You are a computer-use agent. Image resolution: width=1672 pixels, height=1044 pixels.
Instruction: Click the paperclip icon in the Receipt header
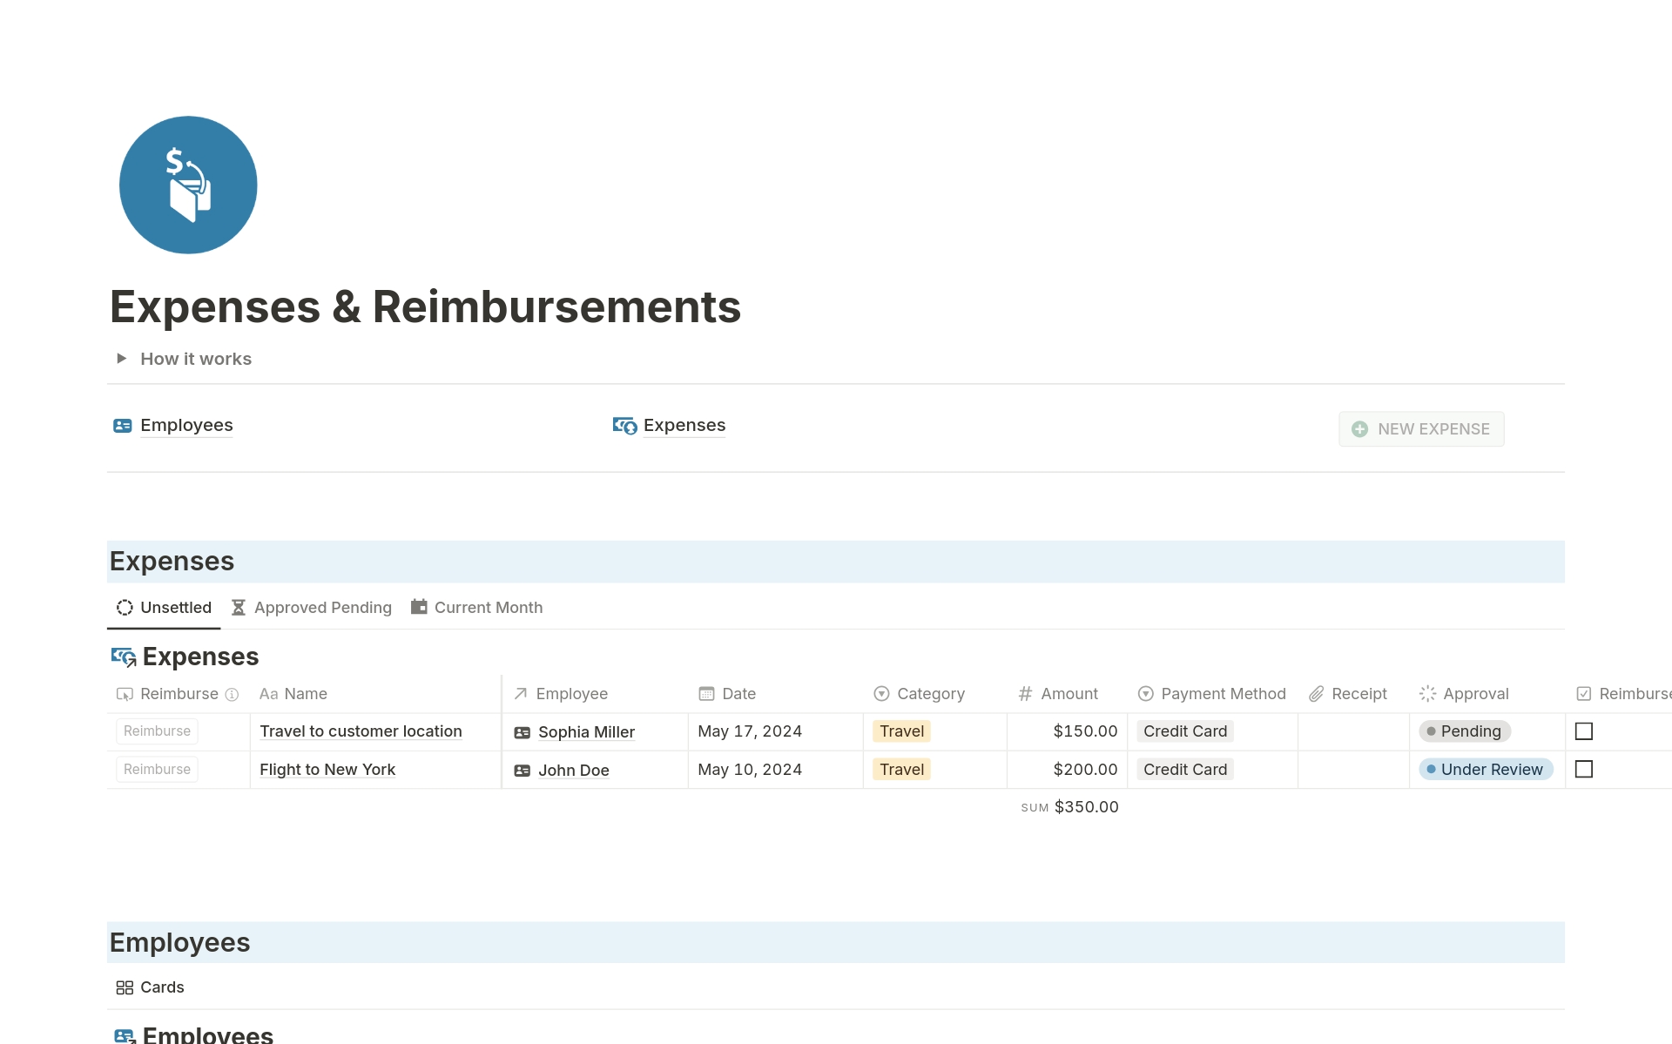point(1316,693)
